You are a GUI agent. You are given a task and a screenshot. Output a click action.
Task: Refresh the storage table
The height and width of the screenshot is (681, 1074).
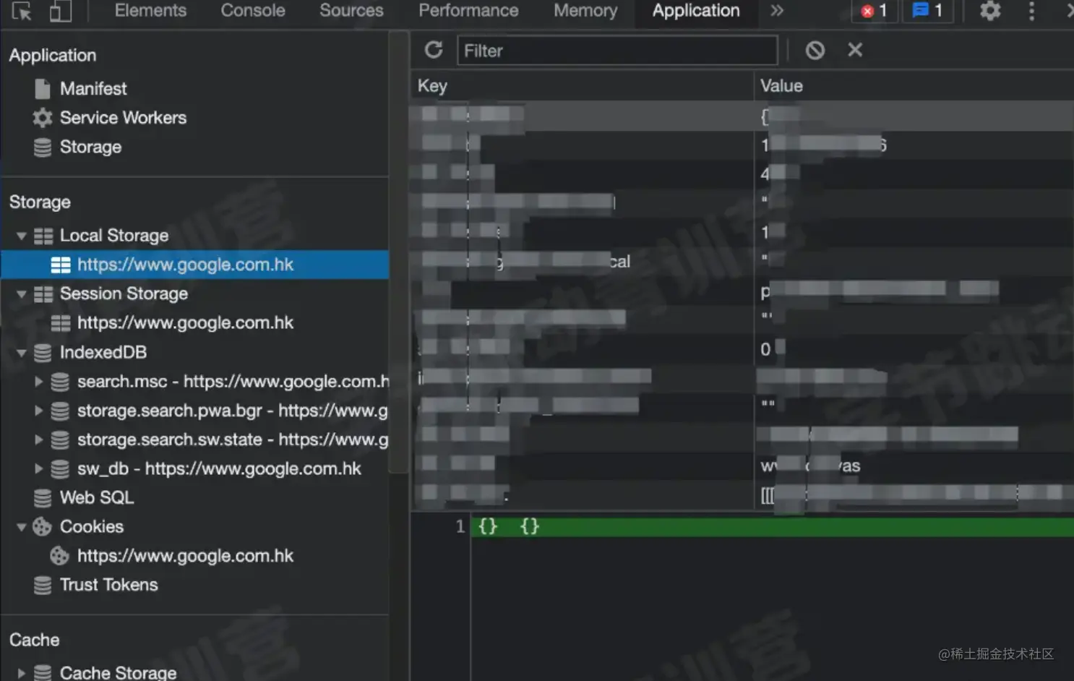coord(434,50)
